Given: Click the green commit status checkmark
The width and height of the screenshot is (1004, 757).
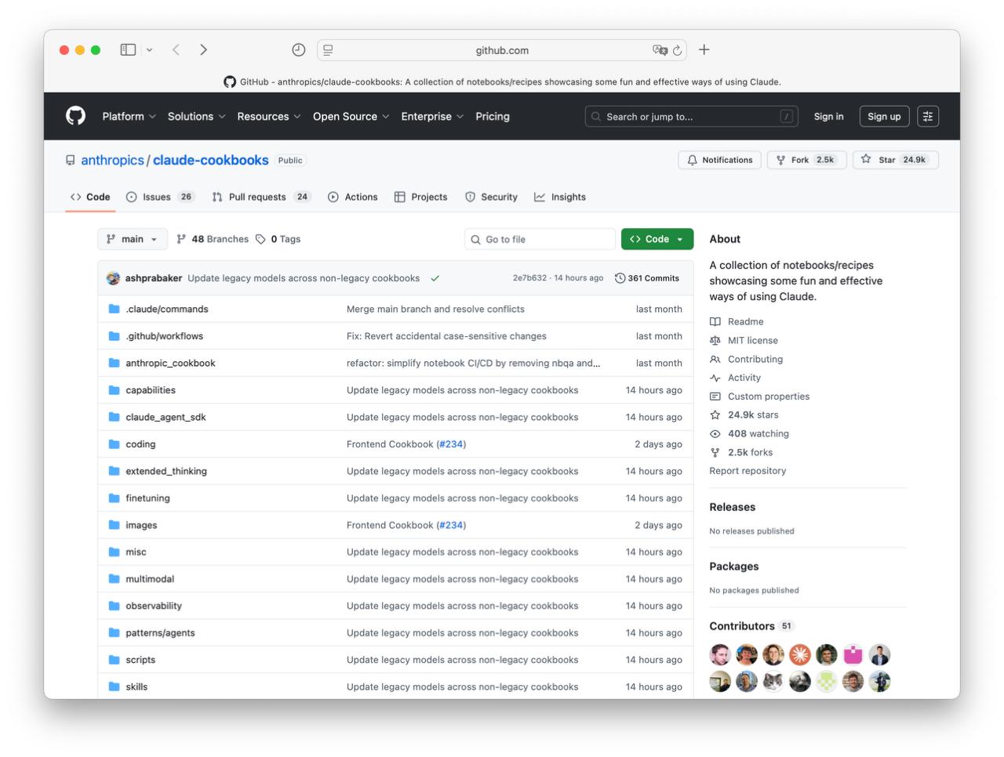Looking at the screenshot, I should pyautogui.click(x=435, y=278).
